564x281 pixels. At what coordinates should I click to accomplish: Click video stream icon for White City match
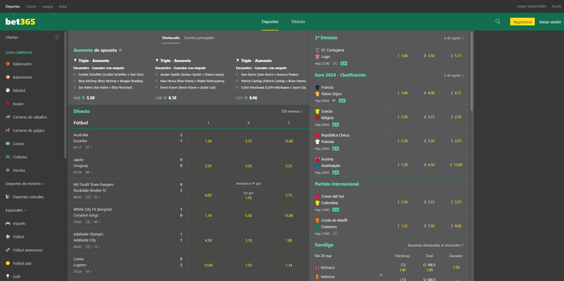[88, 222]
